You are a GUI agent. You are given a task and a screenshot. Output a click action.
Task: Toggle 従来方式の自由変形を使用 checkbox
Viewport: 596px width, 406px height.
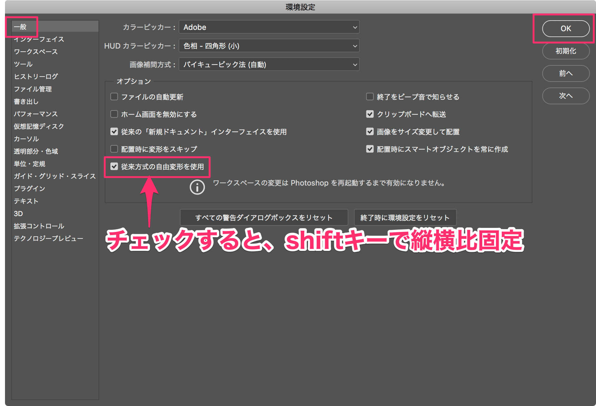(x=114, y=167)
